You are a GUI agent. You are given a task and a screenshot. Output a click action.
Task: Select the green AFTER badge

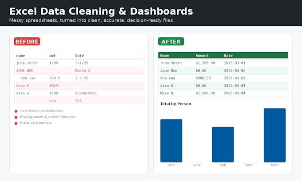(x=171, y=42)
